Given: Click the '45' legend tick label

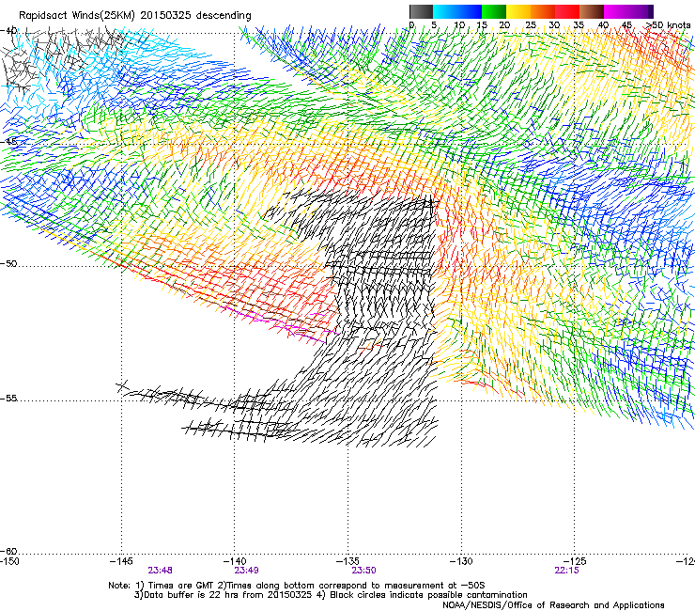Looking at the screenshot, I should click(626, 25).
